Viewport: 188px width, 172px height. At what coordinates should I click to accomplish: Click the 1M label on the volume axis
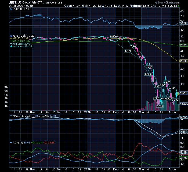click(x=6, y=106)
